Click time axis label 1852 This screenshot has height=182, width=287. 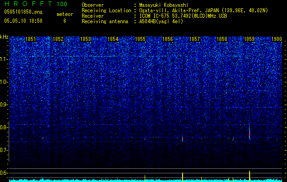click(x=58, y=39)
